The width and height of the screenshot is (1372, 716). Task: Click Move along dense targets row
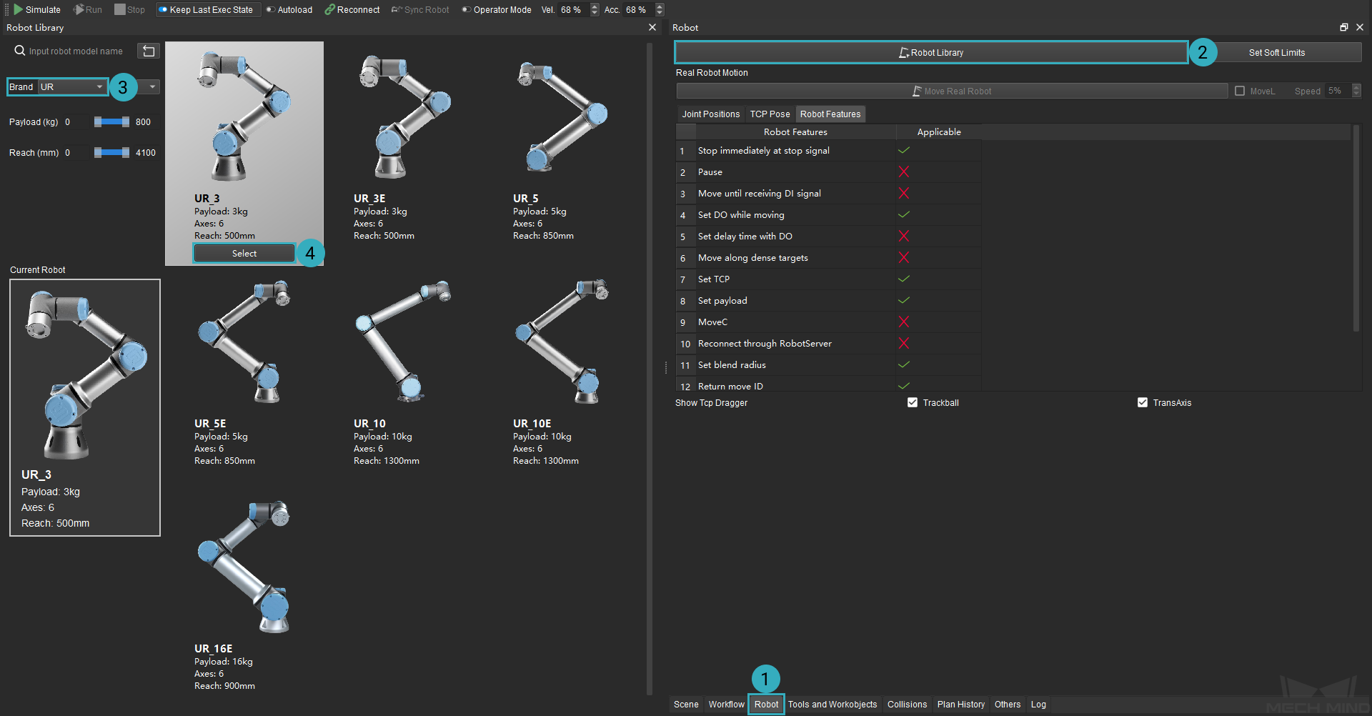[x=829, y=258]
